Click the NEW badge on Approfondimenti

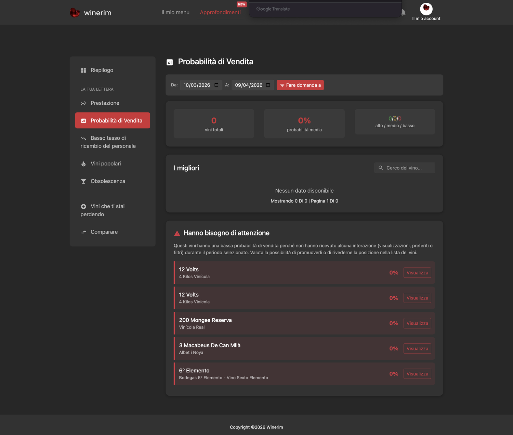(x=241, y=4)
